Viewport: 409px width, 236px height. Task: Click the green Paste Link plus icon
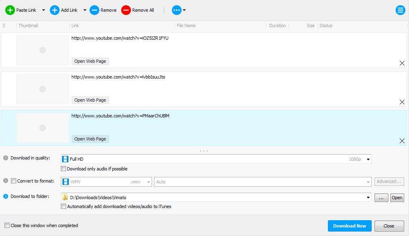pos(10,10)
